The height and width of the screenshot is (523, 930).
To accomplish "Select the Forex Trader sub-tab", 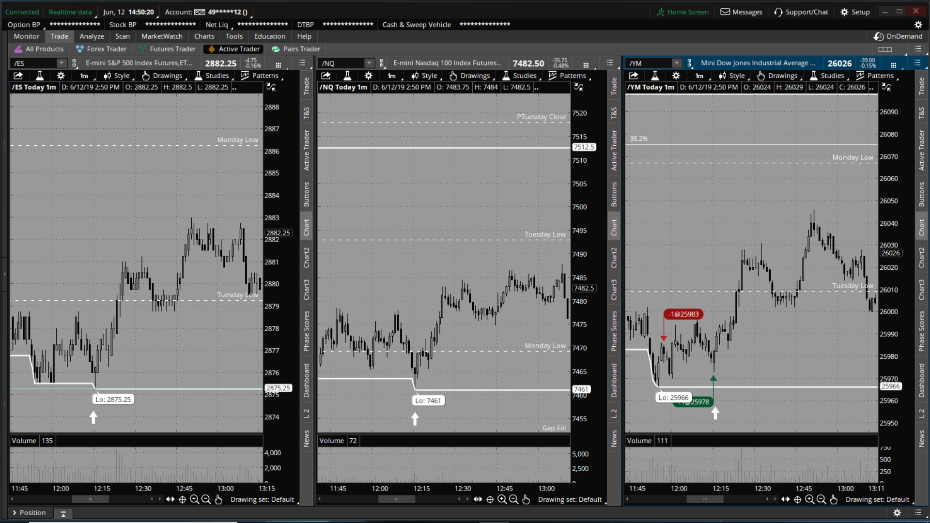I will (101, 49).
